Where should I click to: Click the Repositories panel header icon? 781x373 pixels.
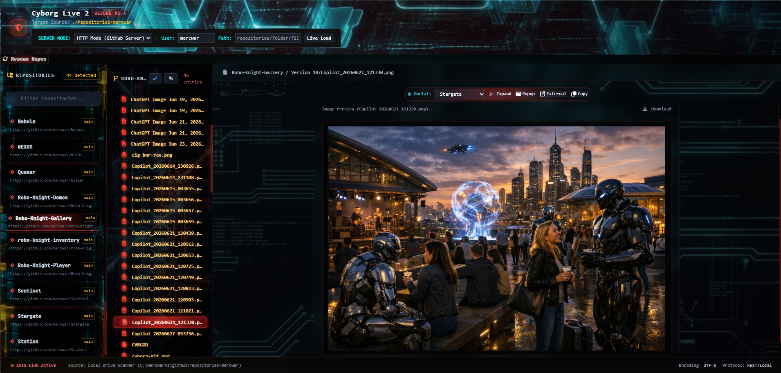coord(10,75)
